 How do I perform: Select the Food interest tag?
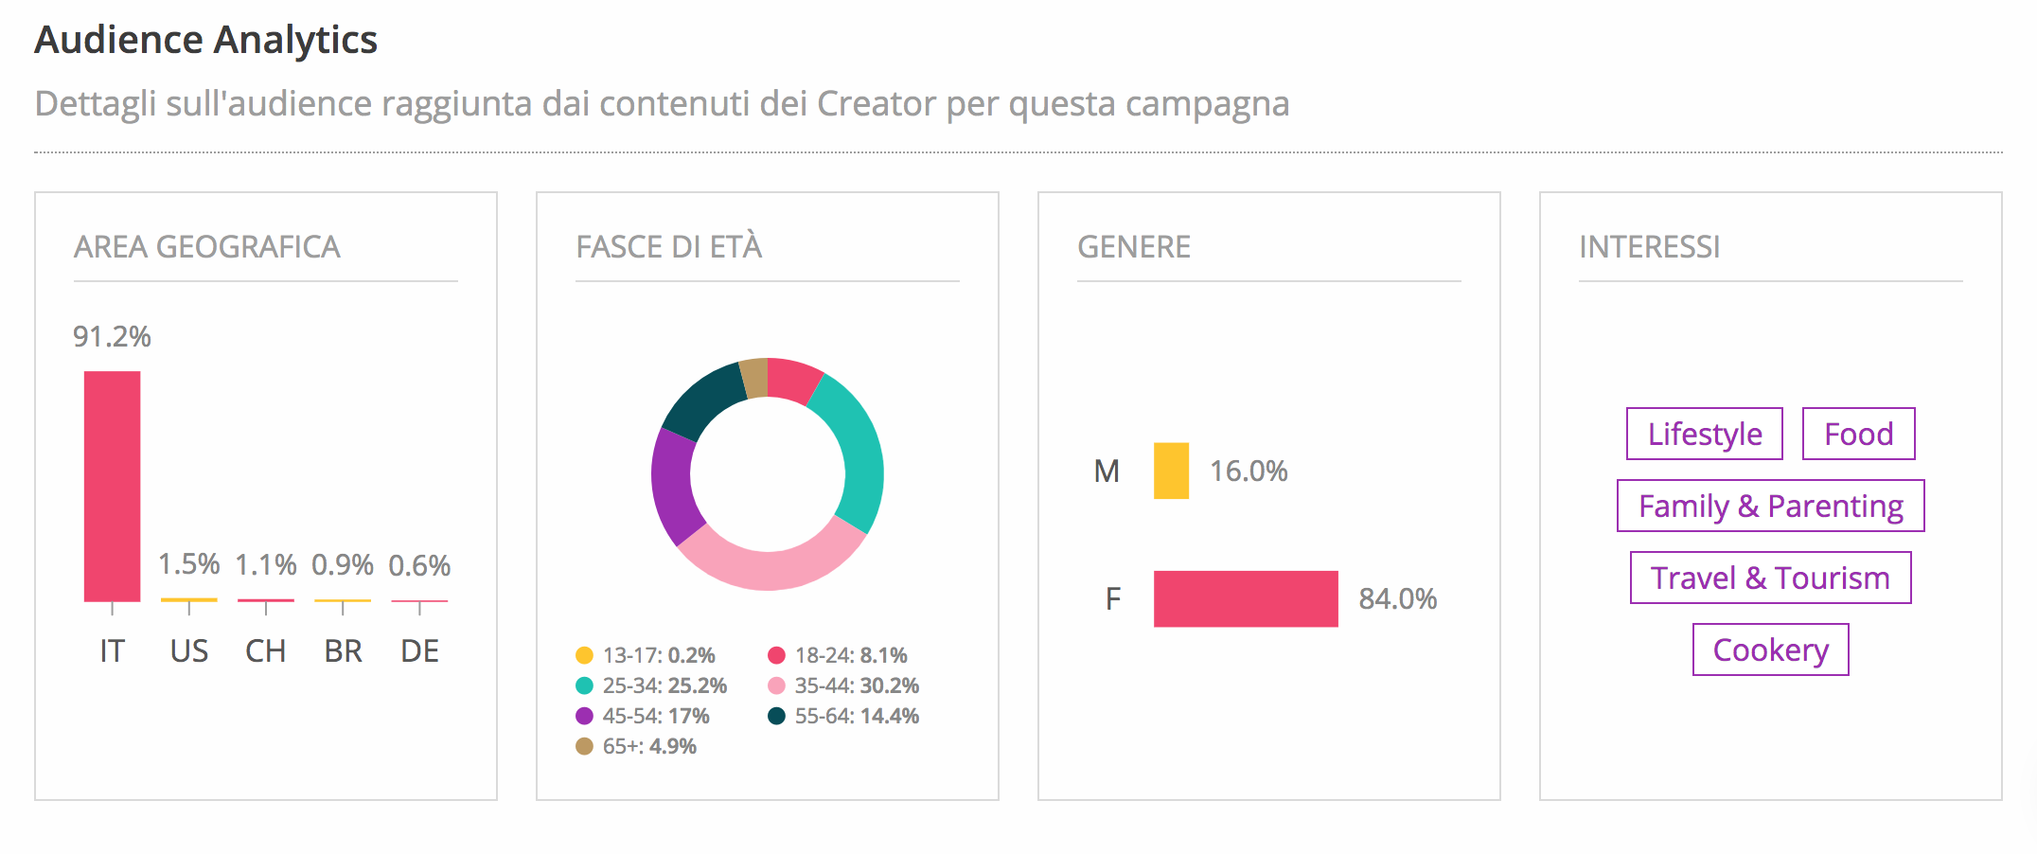1858,434
